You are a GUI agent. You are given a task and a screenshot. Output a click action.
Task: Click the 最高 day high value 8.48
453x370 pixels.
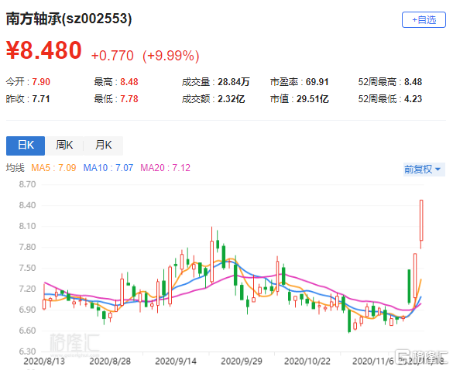coord(129,82)
